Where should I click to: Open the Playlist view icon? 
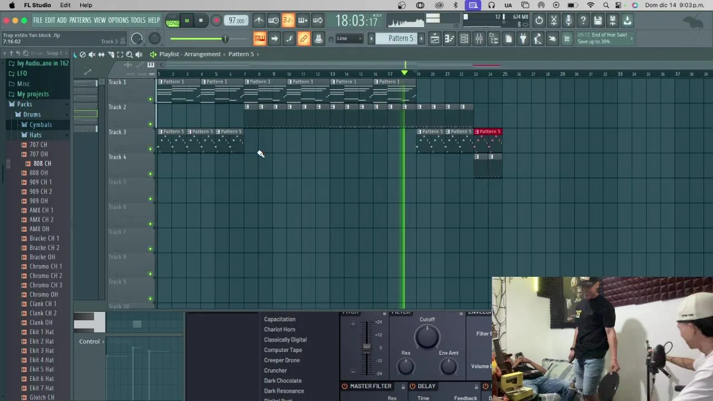(x=434, y=38)
